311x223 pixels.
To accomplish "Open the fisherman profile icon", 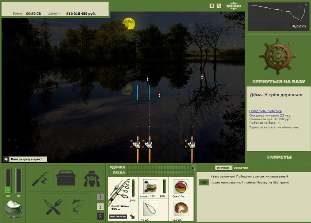I will 92,178.
